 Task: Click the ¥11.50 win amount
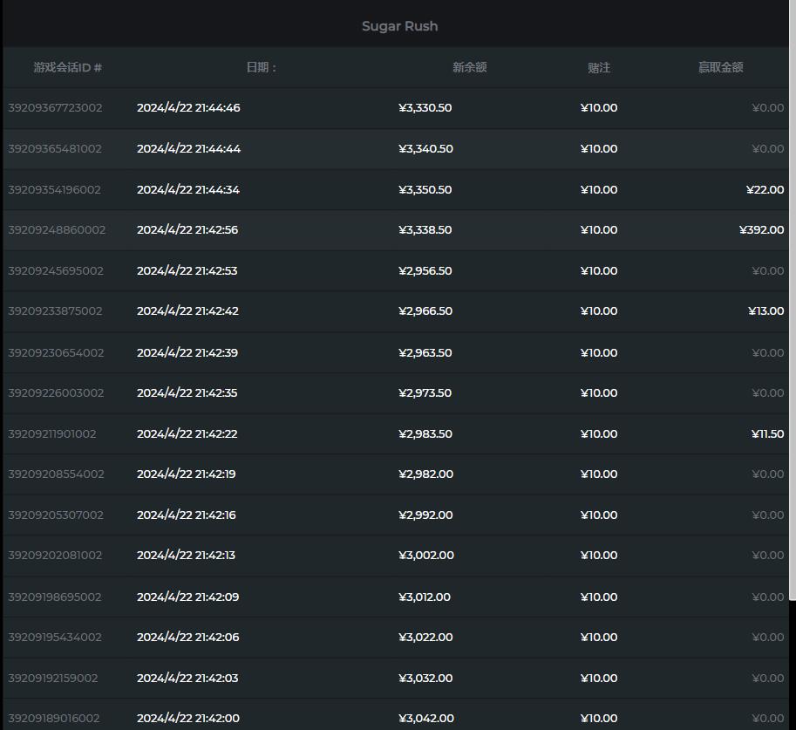767,434
